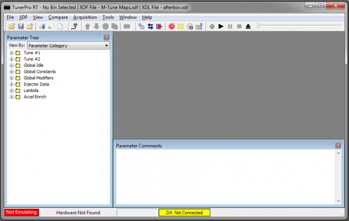
Task: Click the playback position slider
Action: [299, 26]
